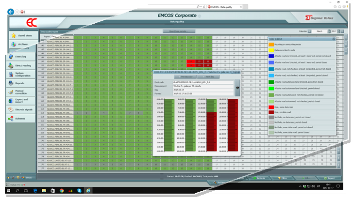The height and width of the screenshot is (198, 353).
Task: Click the Formed timestamp field
Action: (203, 93)
